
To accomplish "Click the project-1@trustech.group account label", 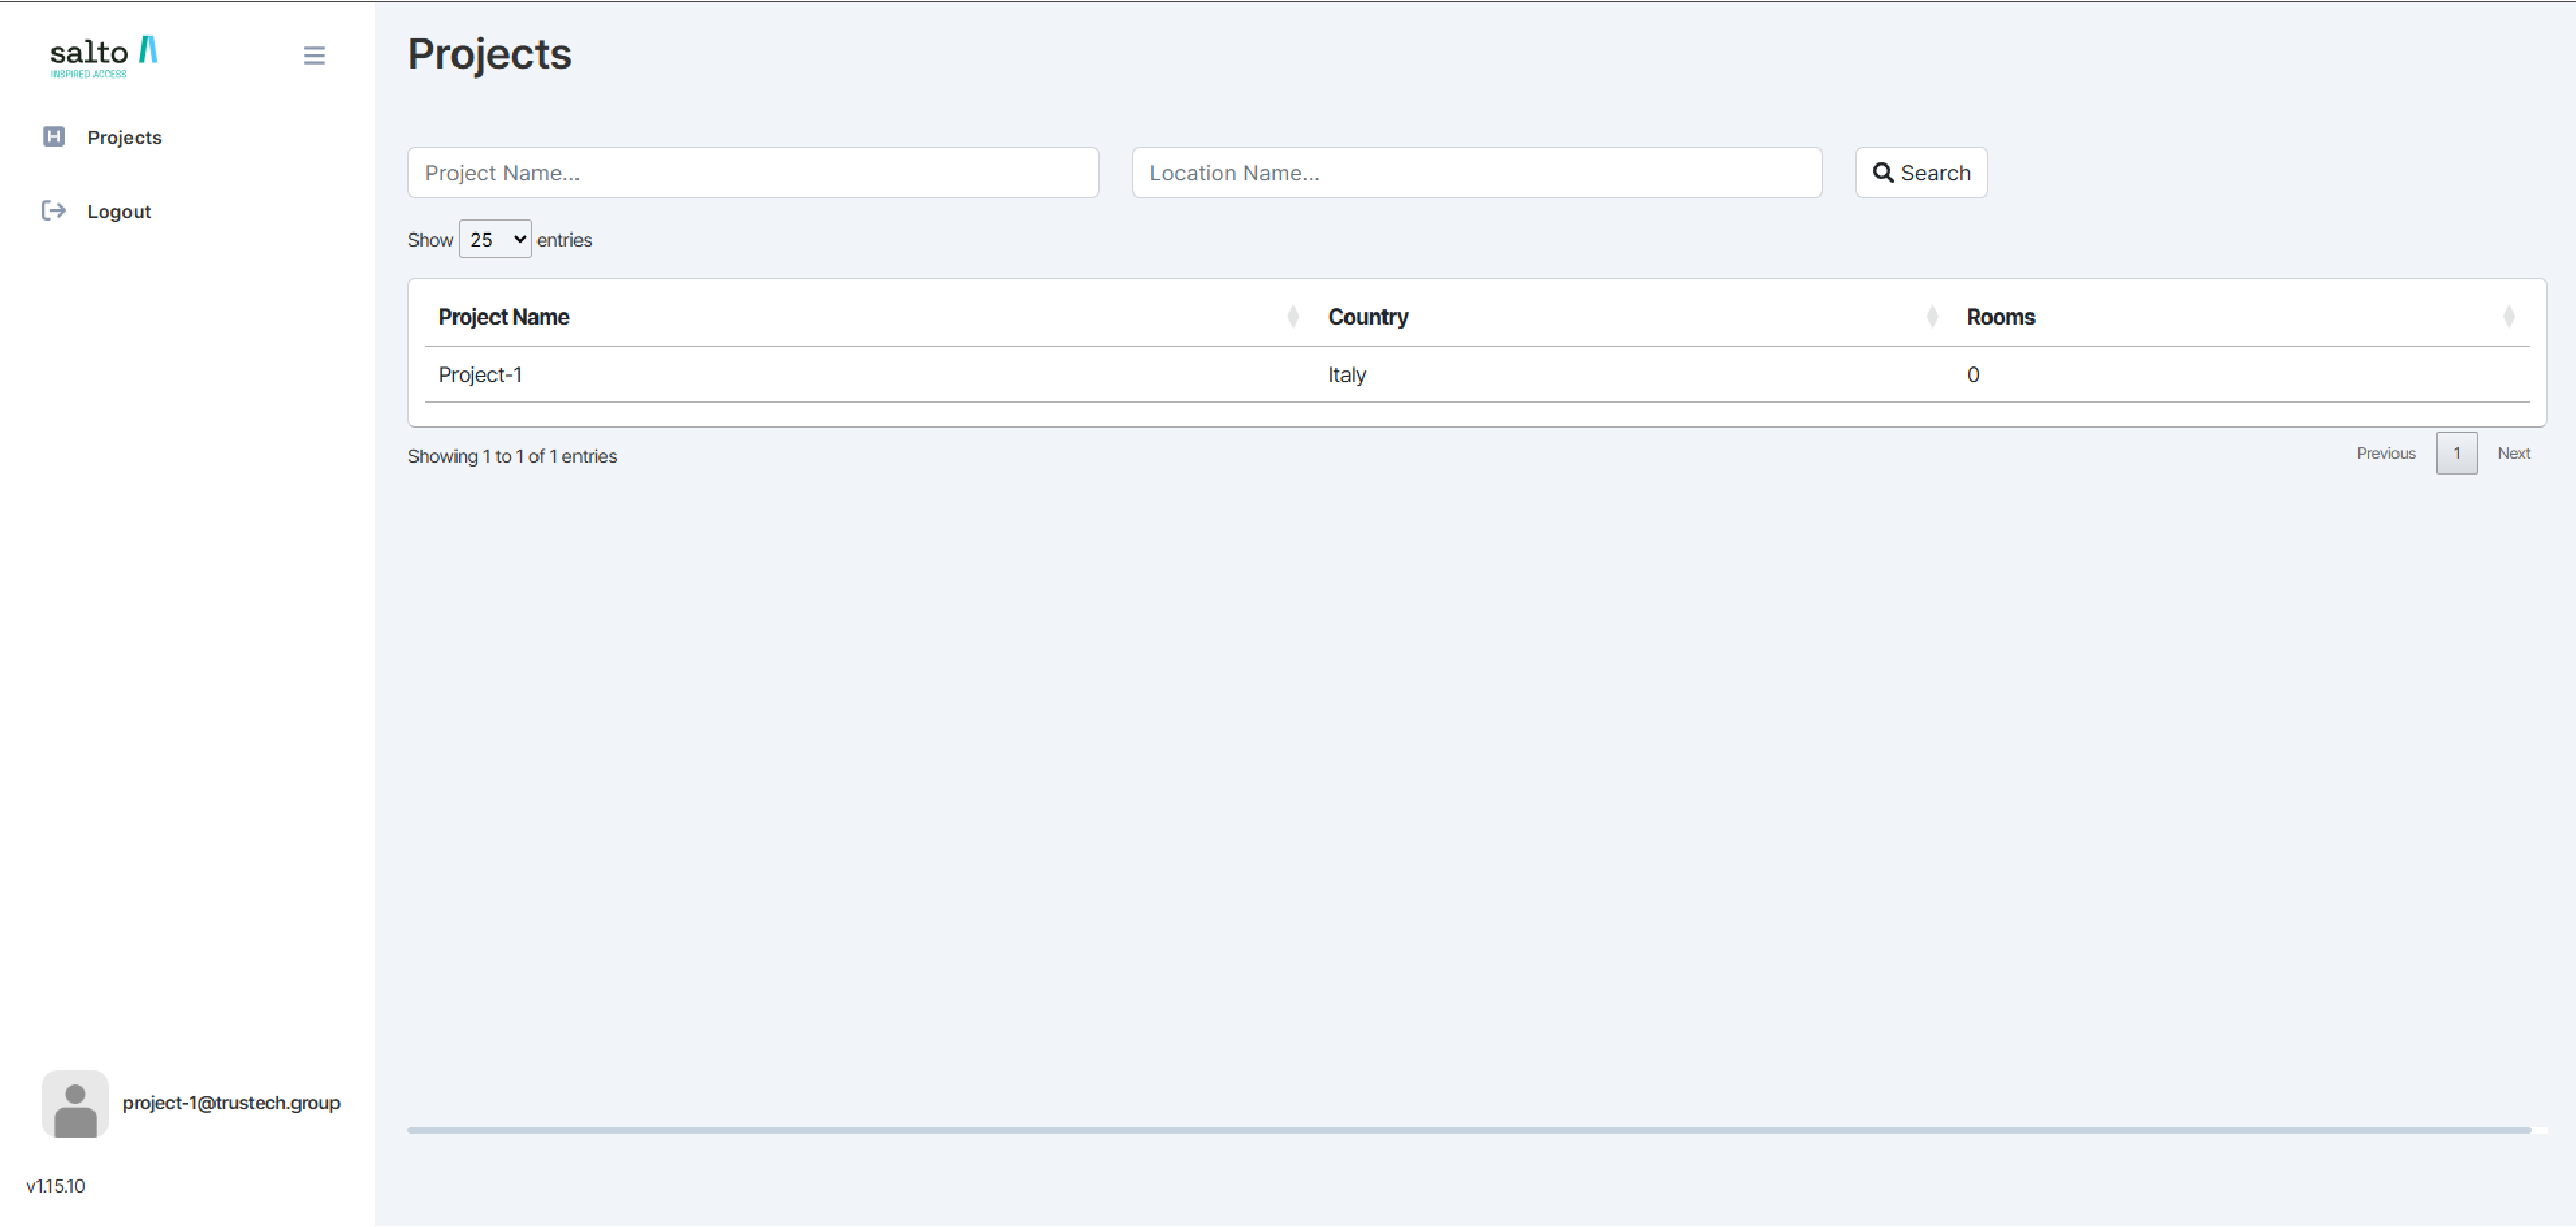I will coord(231,1103).
